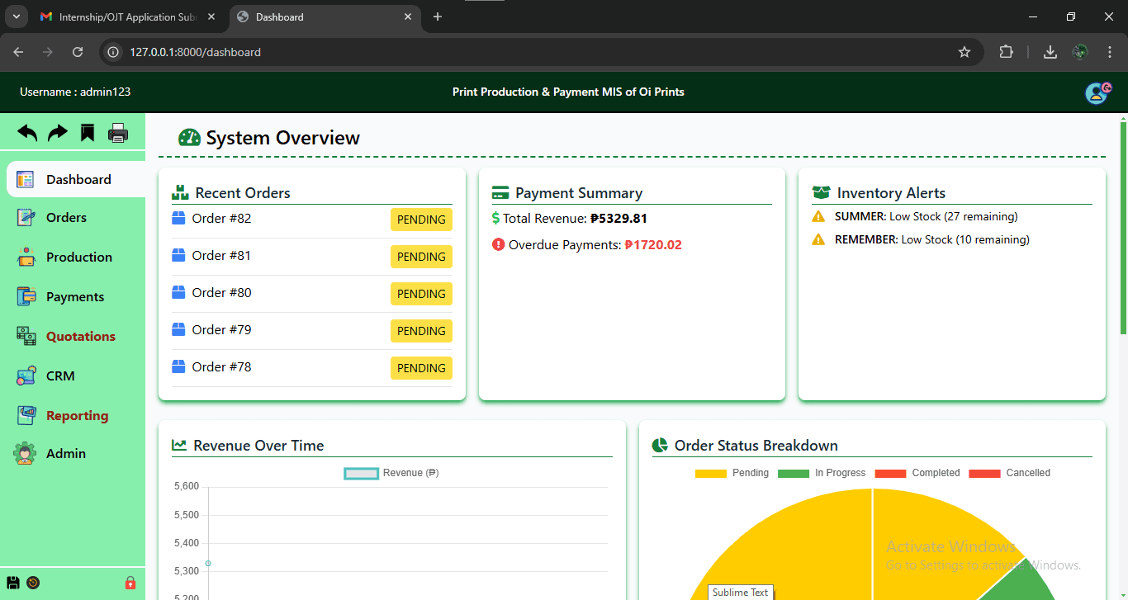Click the CRM icon in sidebar
Screen dimensions: 1128x600
click(x=26, y=376)
